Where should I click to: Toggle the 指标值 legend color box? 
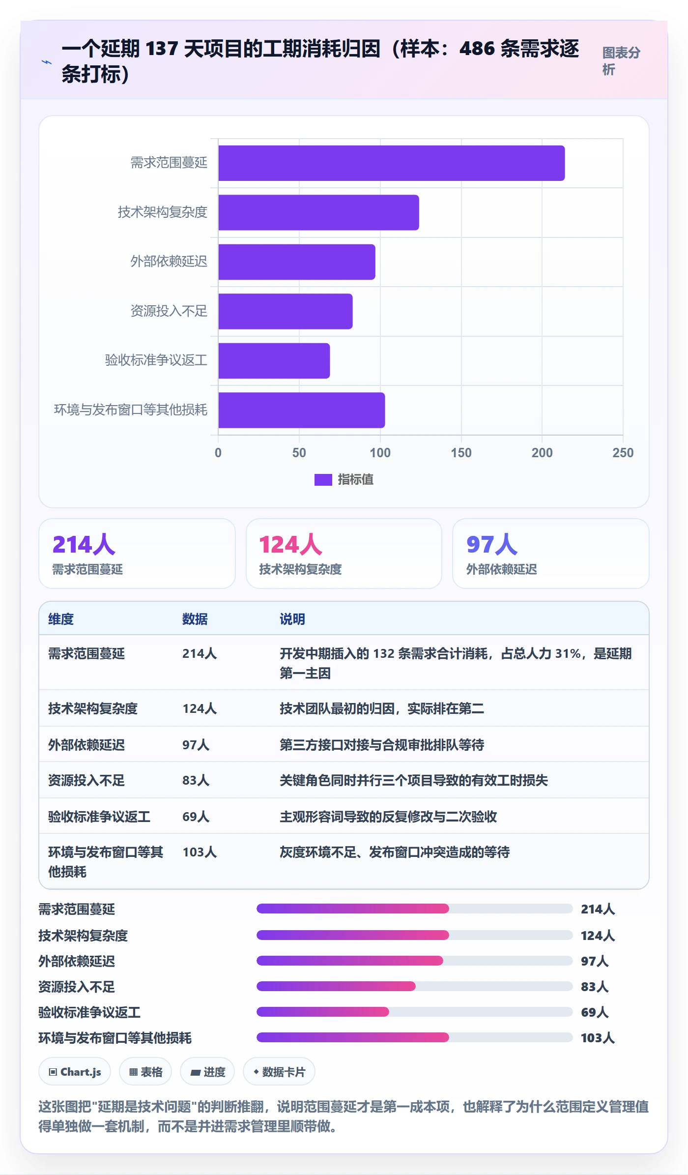click(323, 480)
